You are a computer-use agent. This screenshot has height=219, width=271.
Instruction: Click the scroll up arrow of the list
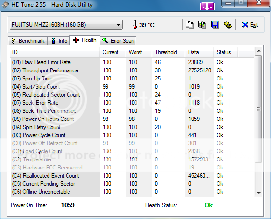259,51
